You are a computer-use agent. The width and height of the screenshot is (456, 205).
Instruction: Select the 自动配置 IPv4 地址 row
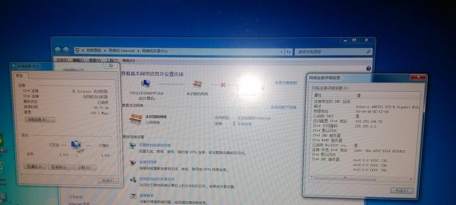coord(367,121)
